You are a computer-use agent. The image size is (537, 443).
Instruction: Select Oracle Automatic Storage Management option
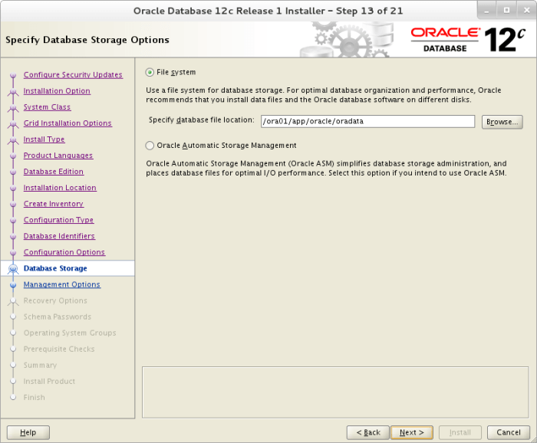[x=150, y=146]
